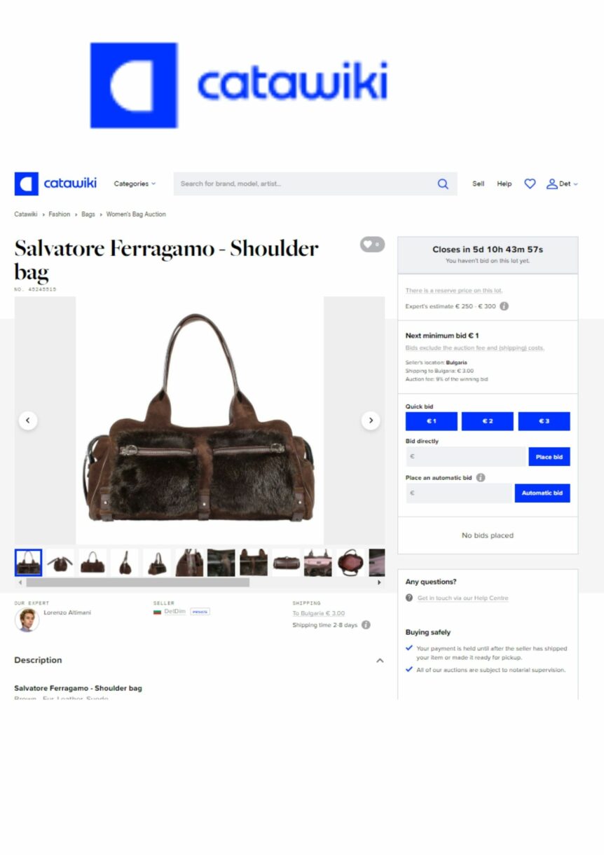604x855 pixels.
Task: Select the €2 quick bid button
Action: (488, 421)
